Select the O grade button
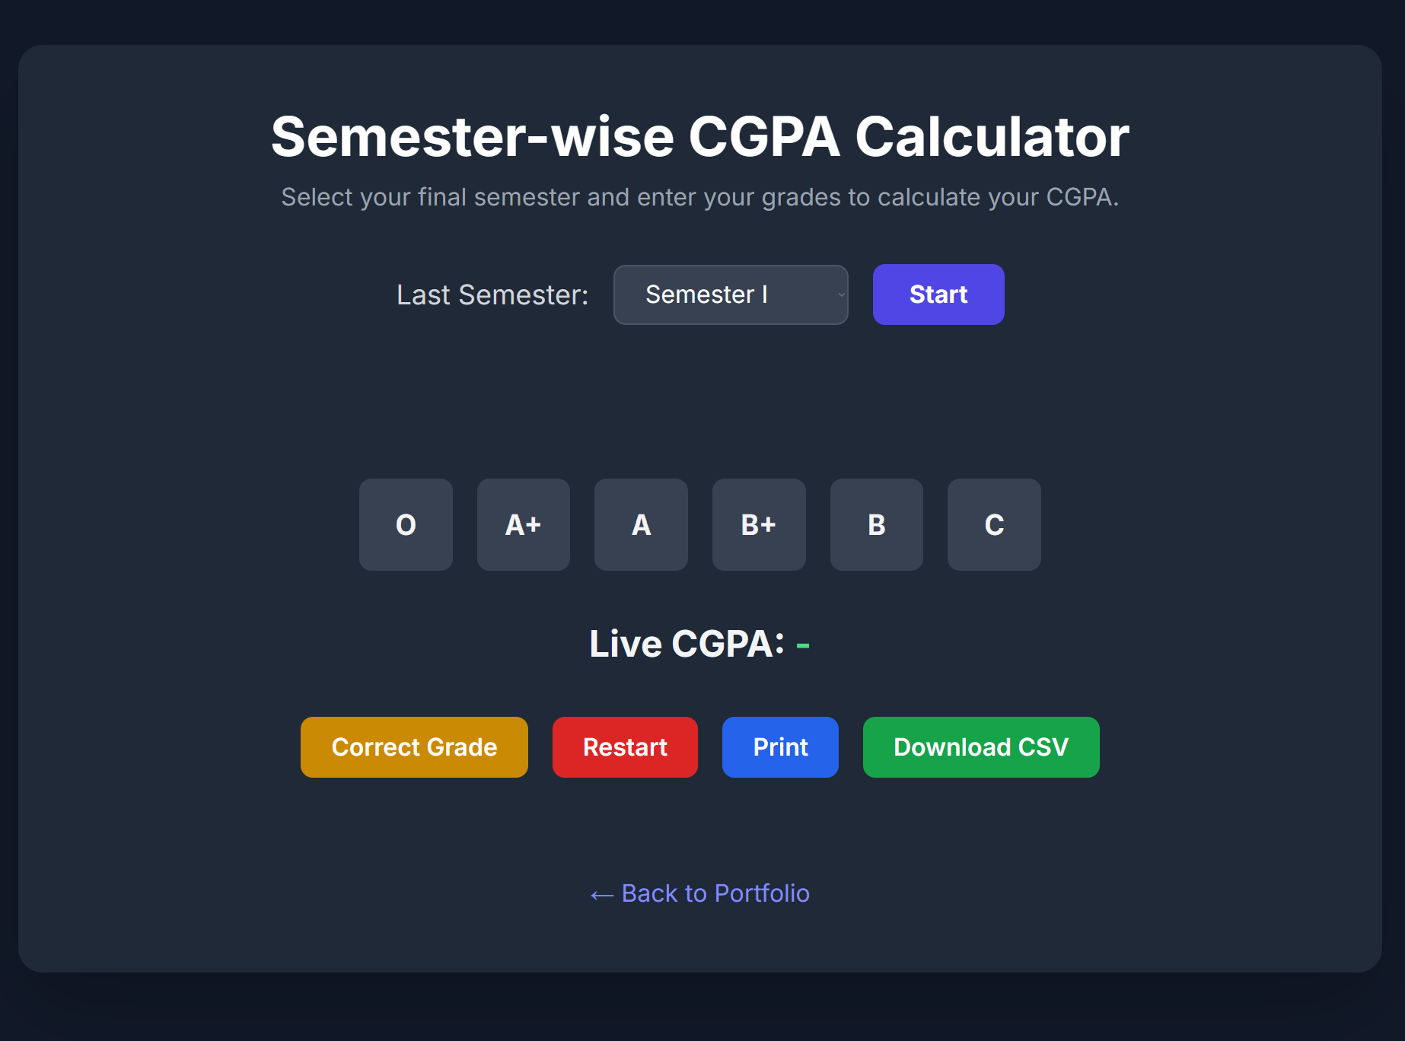This screenshot has height=1041, width=1405. point(406,524)
